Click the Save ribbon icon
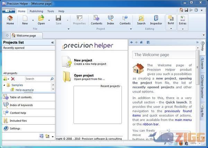The image size is (208, 148). (x=58, y=18)
